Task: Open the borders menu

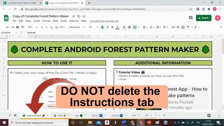Action: coord(129,27)
